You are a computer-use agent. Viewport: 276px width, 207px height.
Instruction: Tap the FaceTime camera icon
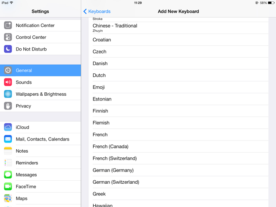(8, 186)
